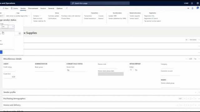Click Vendor settlement for 1099s
Image resolution: width=200 pixels, height=112 pixels.
pos(117,18)
